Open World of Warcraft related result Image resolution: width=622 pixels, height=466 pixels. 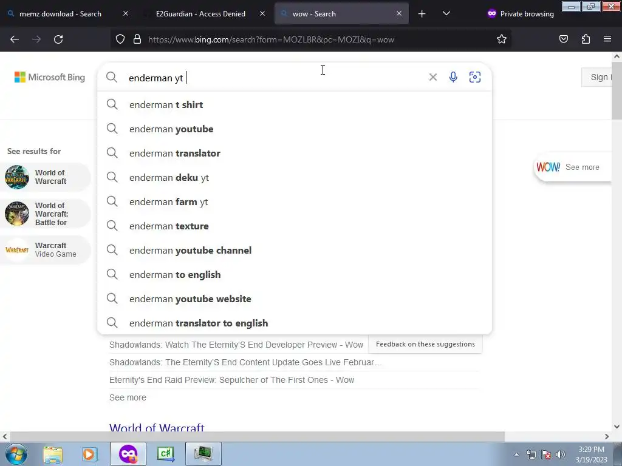[46, 177]
